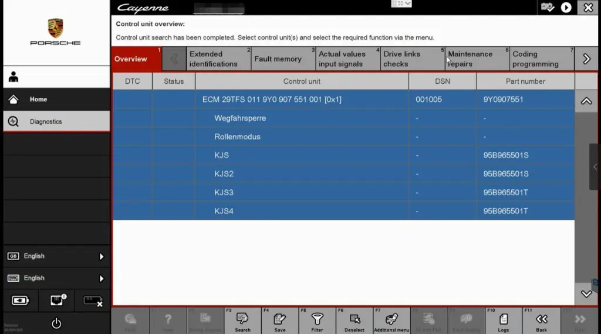The height and width of the screenshot is (334, 601).
Task: Click the power icon in the left sidebar
Action: click(56, 323)
